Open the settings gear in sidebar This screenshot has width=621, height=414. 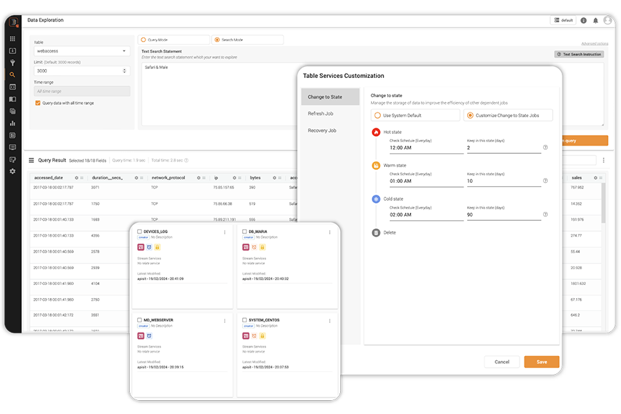(x=12, y=171)
